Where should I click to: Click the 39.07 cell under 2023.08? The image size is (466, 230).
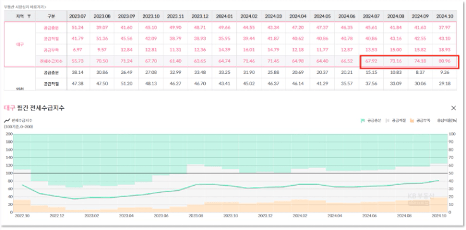click(102, 28)
